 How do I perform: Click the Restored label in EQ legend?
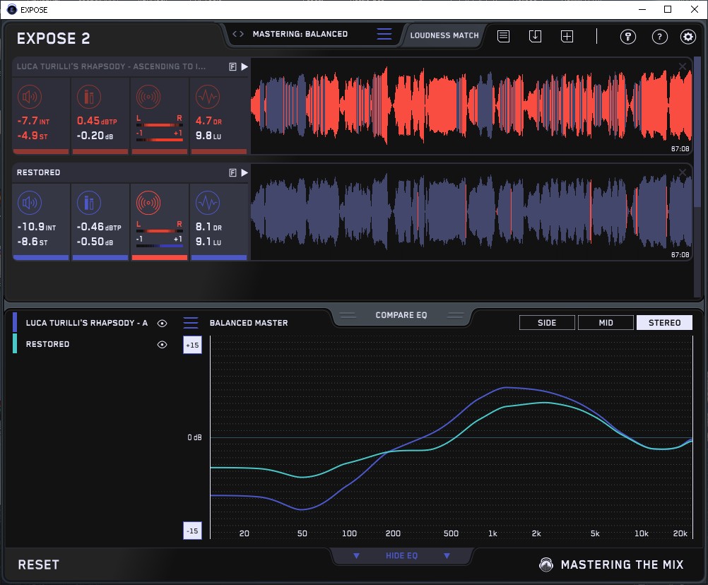pos(47,344)
